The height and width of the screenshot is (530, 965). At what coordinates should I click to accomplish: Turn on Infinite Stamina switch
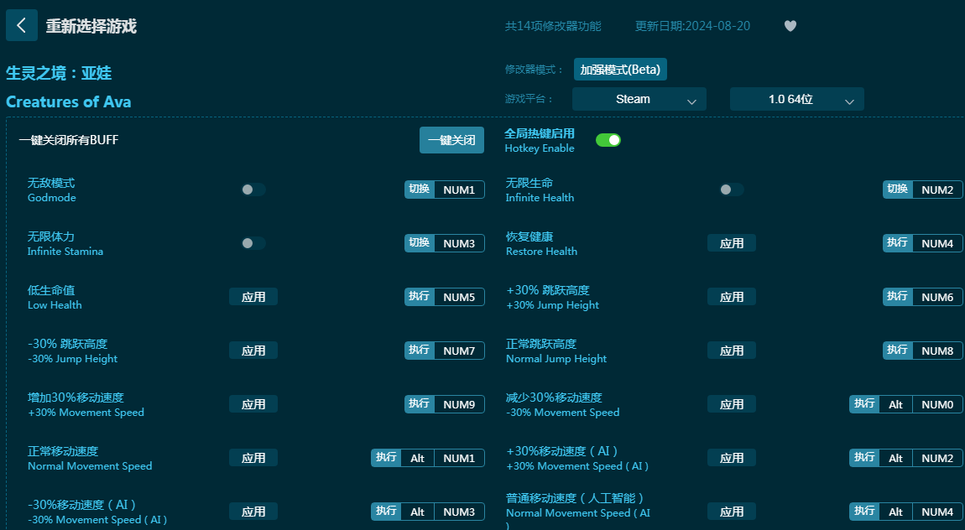click(x=253, y=243)
